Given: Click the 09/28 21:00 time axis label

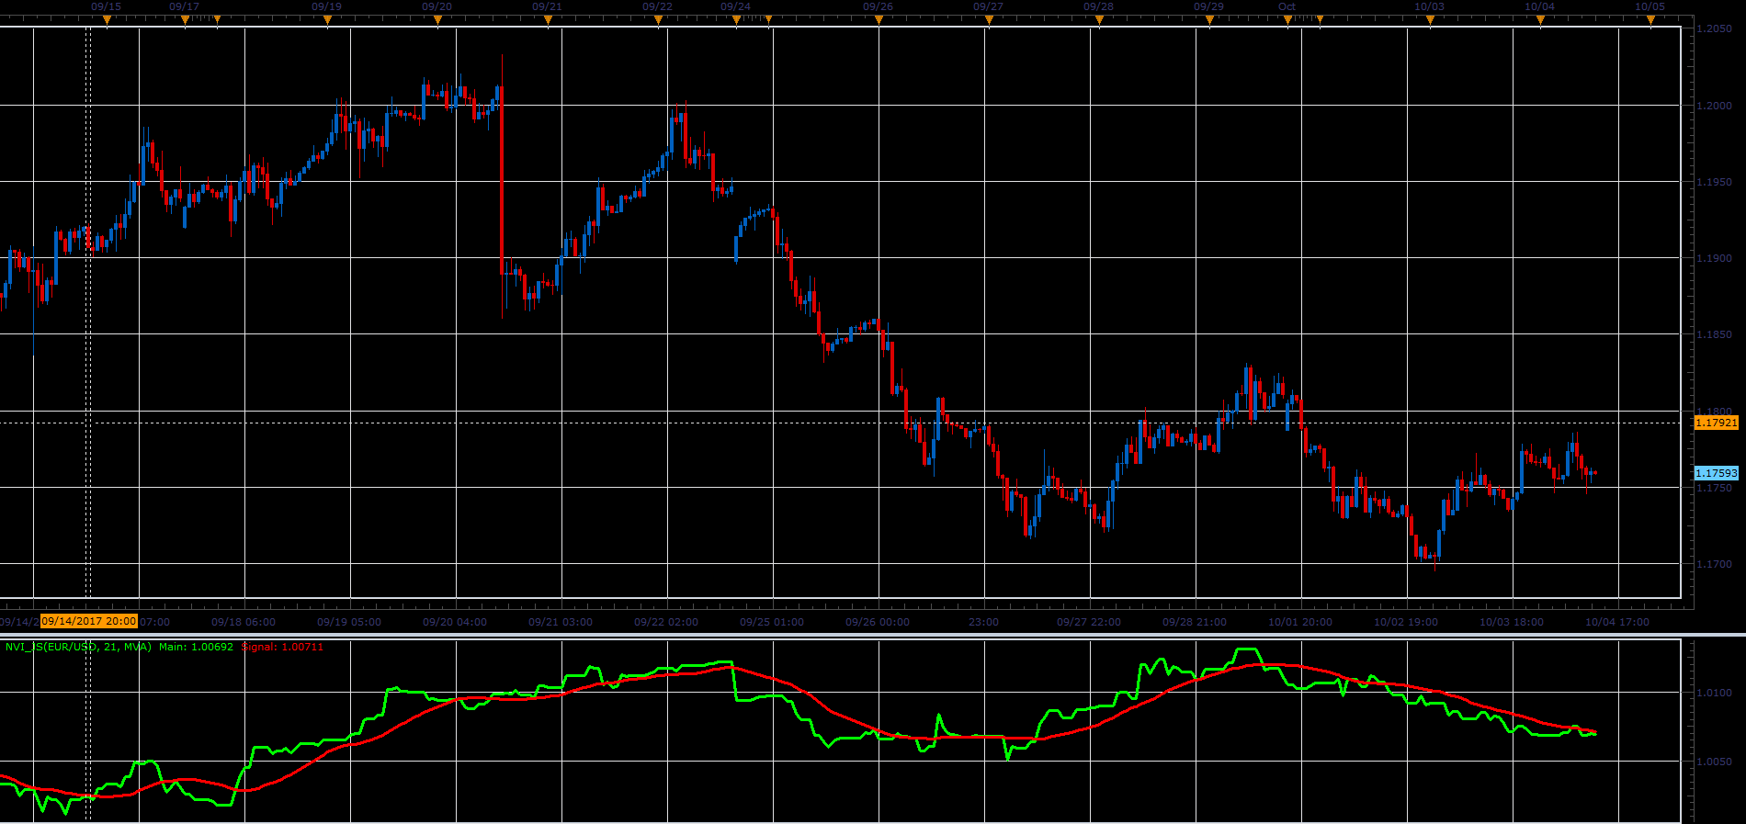Looking at the screenshot, I should pyautogui.click(x=1195, y=622).
